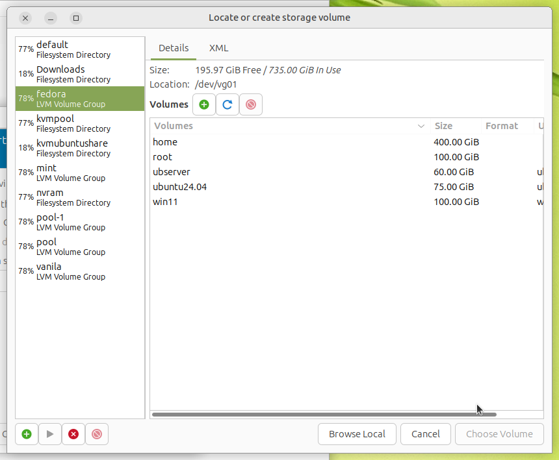The width and height of the screenshot is (559, 460).
Task: Click the green add pool icon
Action: coord(27,434)
